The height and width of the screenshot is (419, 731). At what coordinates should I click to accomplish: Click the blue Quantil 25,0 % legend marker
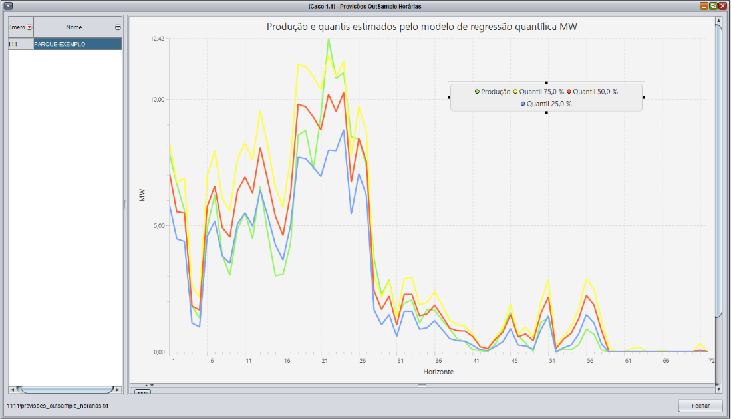pyautogui.click(x=523, y=104)
